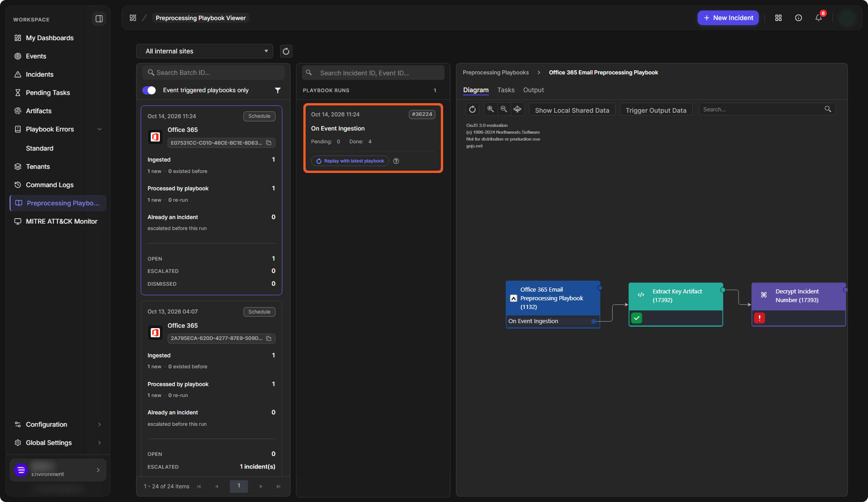
Task: Open the batch filter funnel icon
Action: tap(277, 90)
